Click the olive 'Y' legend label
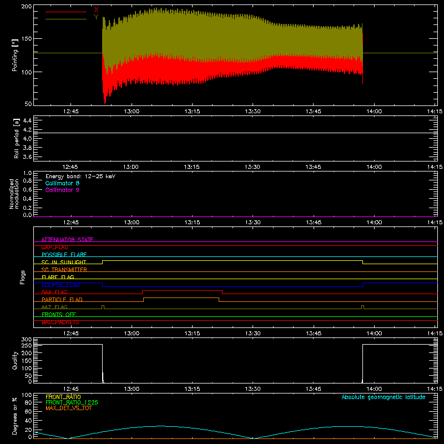The height and width of the screenshot is (444, 444). pos(96,17)
